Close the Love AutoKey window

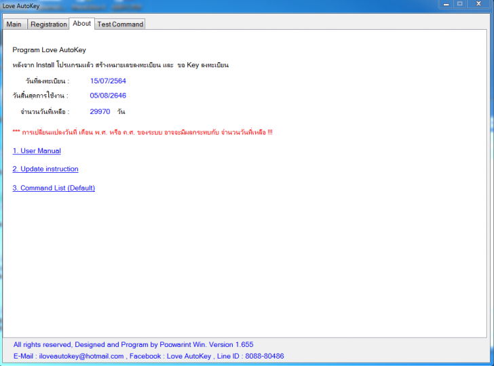point(478,4)
